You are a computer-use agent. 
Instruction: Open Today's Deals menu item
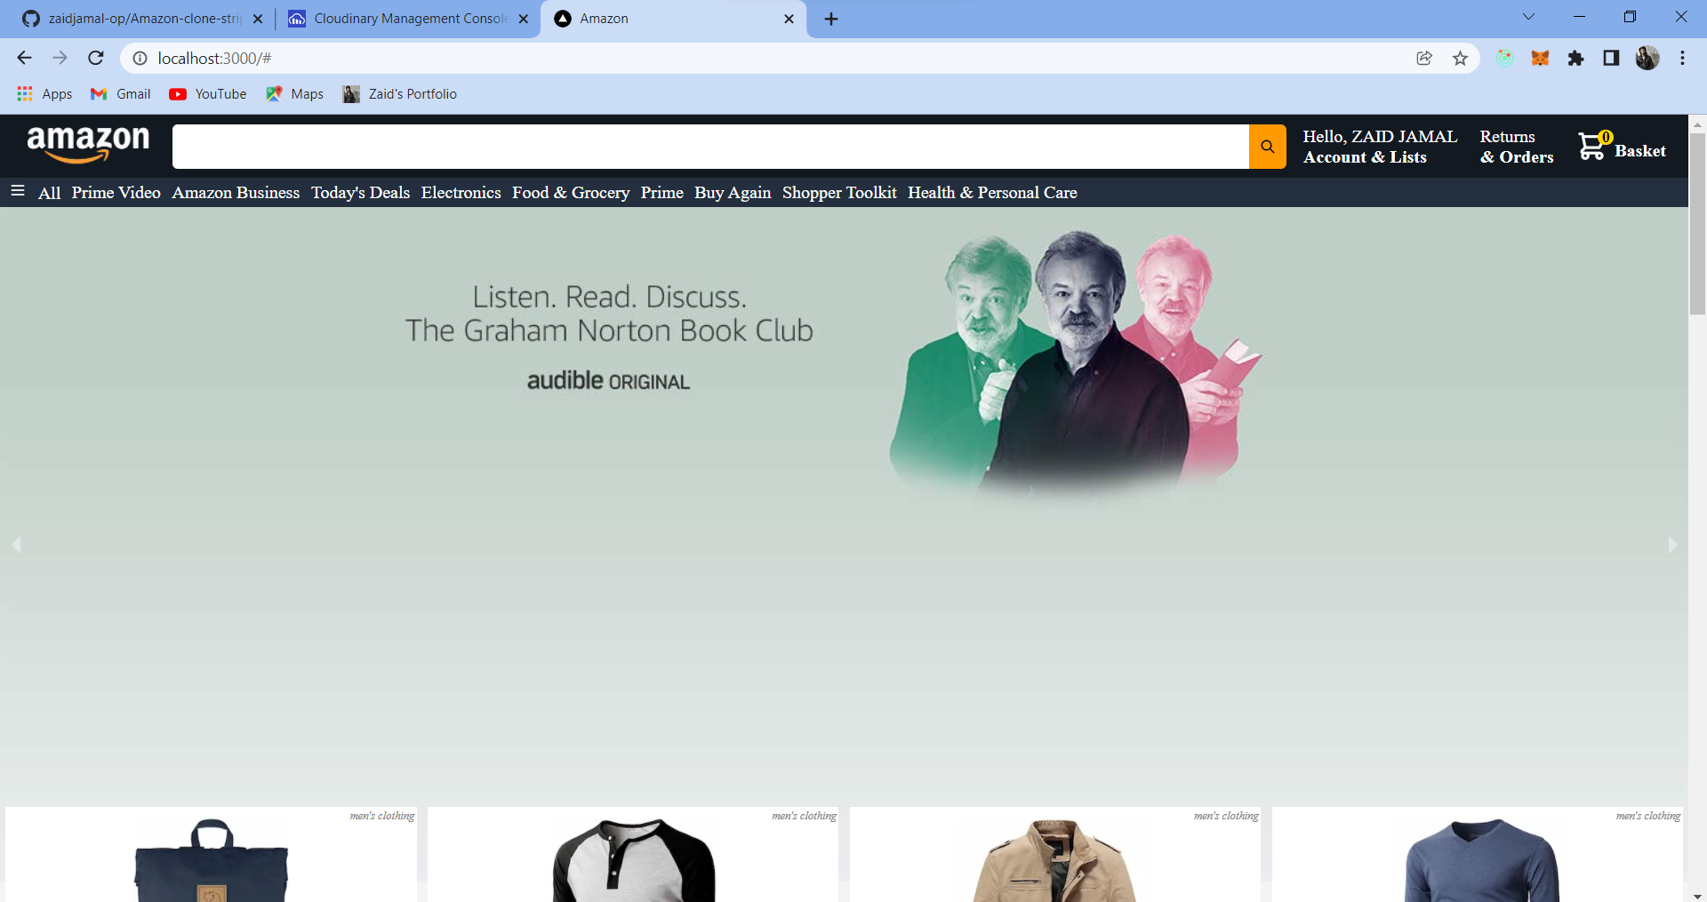click(360, 192)
